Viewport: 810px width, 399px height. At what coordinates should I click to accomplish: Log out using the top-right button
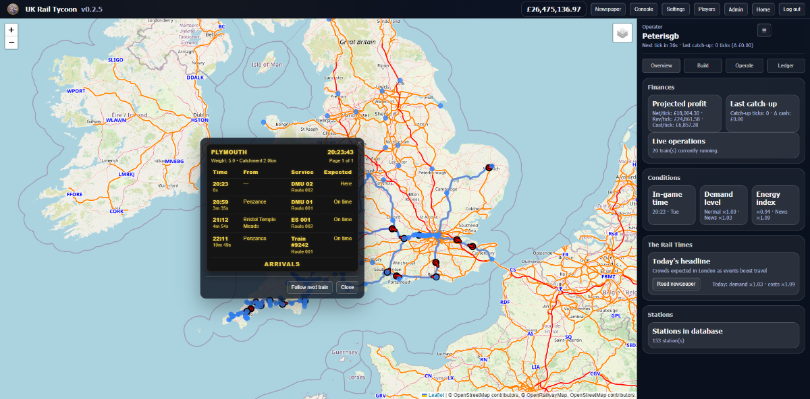[x=790, y=9]
